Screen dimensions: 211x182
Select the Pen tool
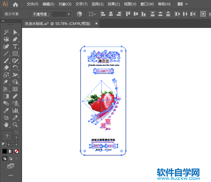[15, 39]
